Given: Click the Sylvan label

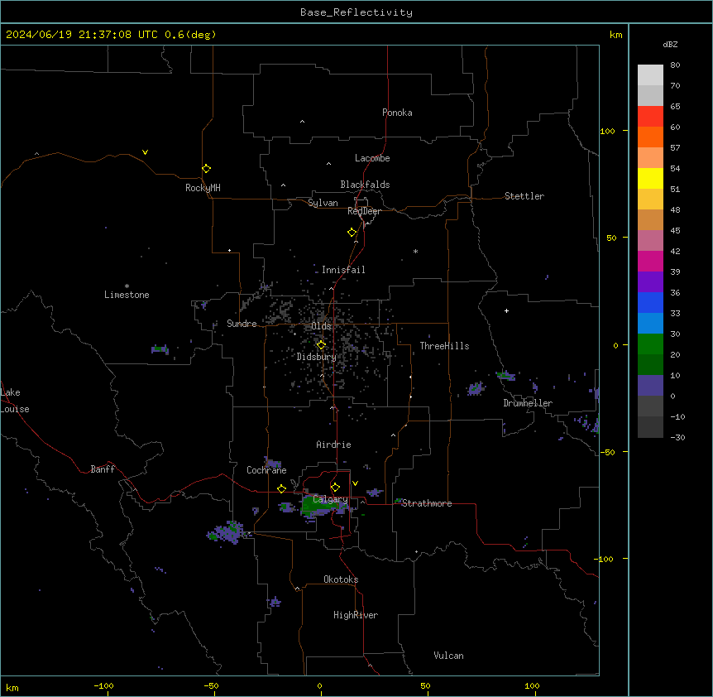Looking at the screenshot, I should click(323, 203).
